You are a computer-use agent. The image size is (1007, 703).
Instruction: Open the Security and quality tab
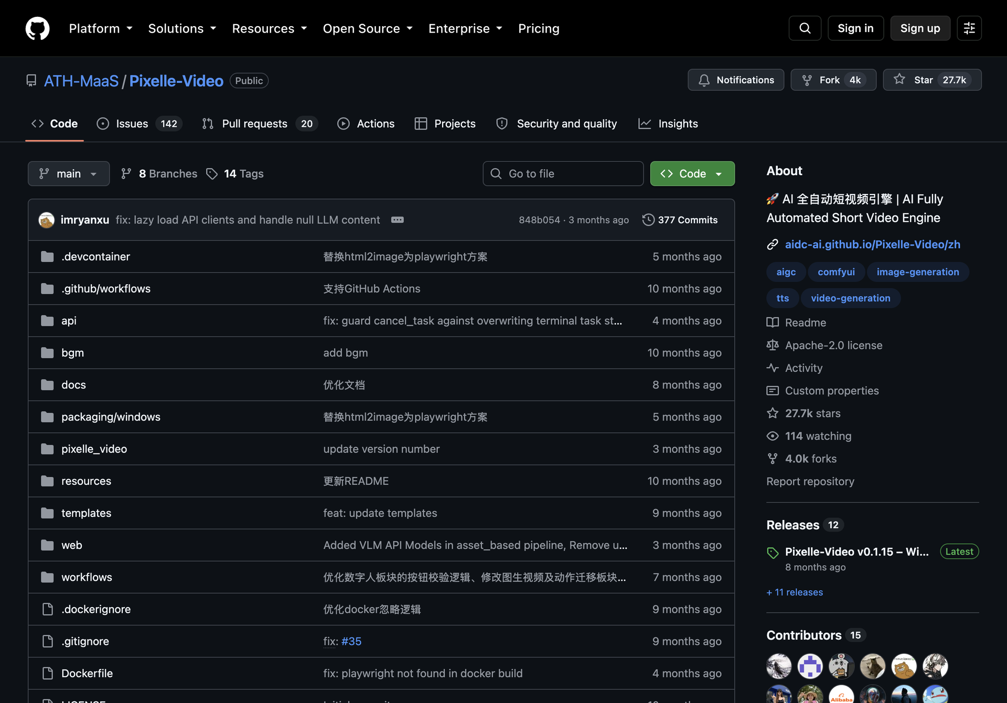tap(557, 124)
